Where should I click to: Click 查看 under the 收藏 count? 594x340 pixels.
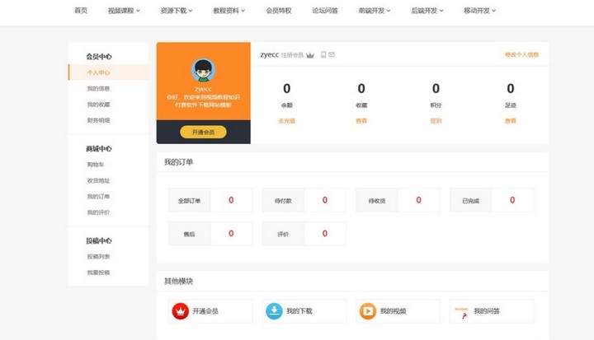(x=361, y=121)
